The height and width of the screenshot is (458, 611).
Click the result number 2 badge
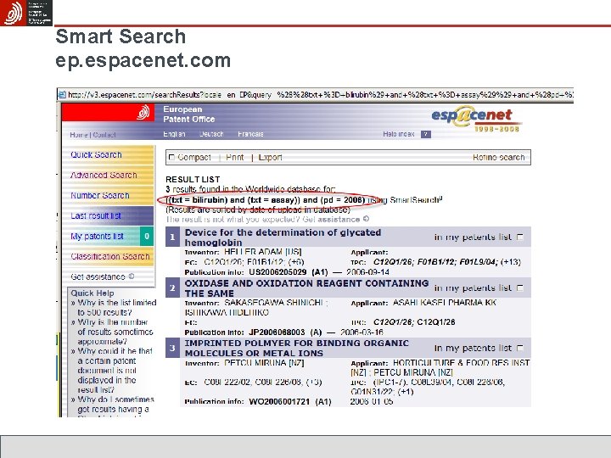(172, 288)
